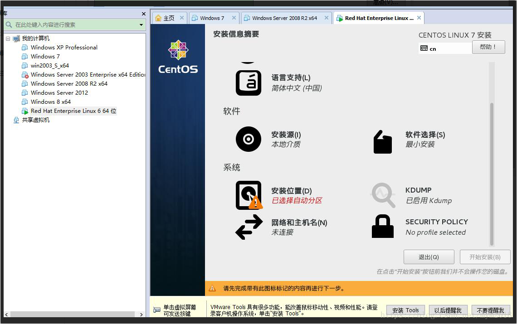Open the KDUMP magnifier icon

click(x=383, y=195)
